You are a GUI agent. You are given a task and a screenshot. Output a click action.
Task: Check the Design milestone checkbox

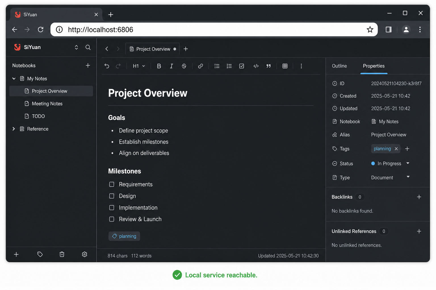coord(112,196)
